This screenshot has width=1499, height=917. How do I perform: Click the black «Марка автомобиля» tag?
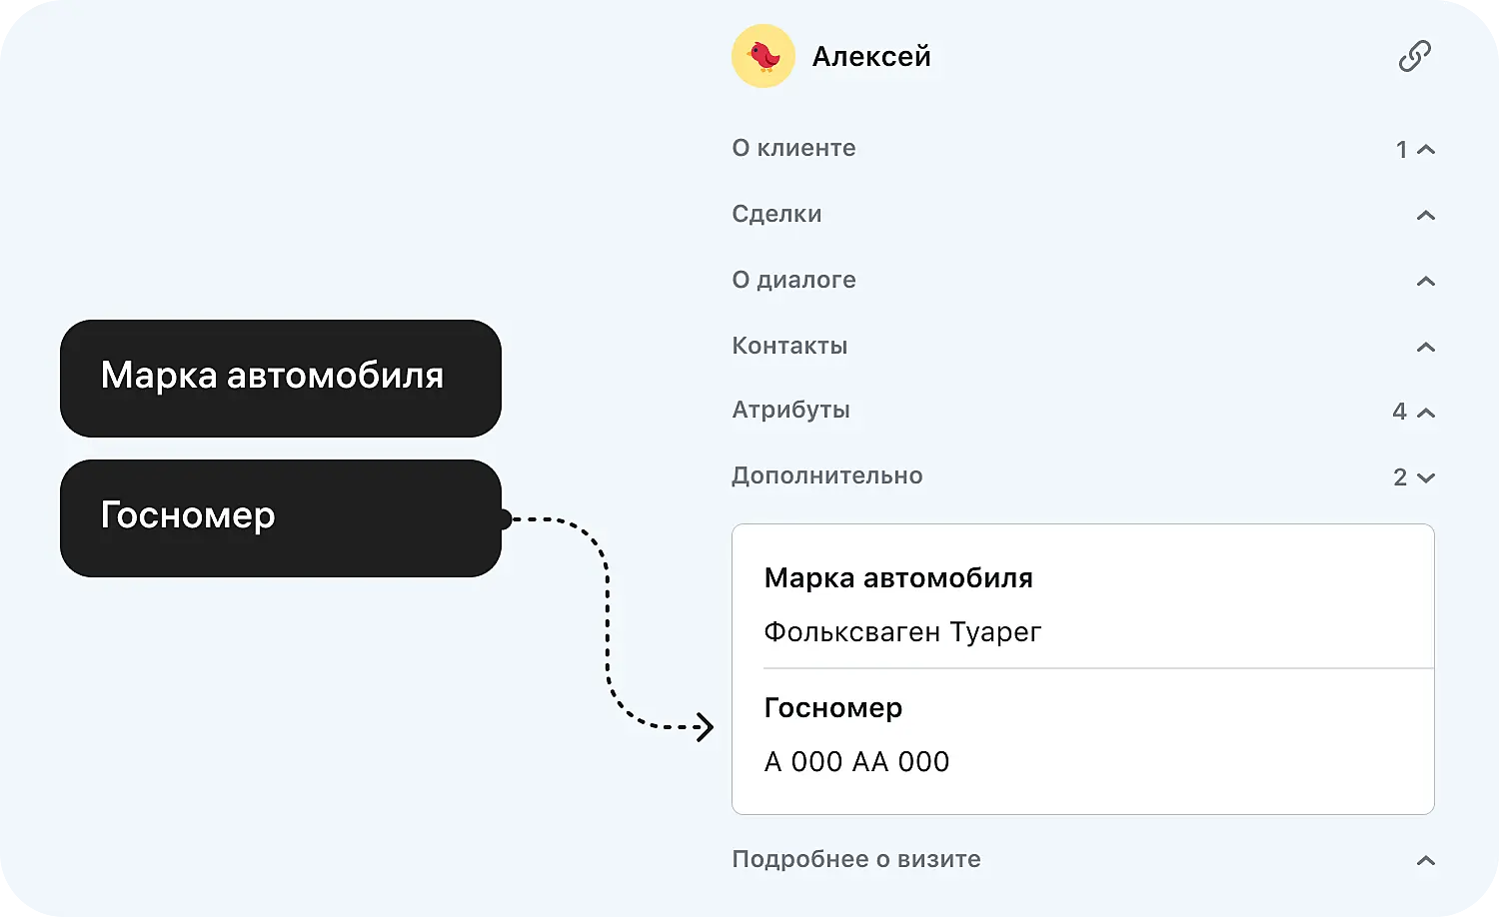(280, 378)
